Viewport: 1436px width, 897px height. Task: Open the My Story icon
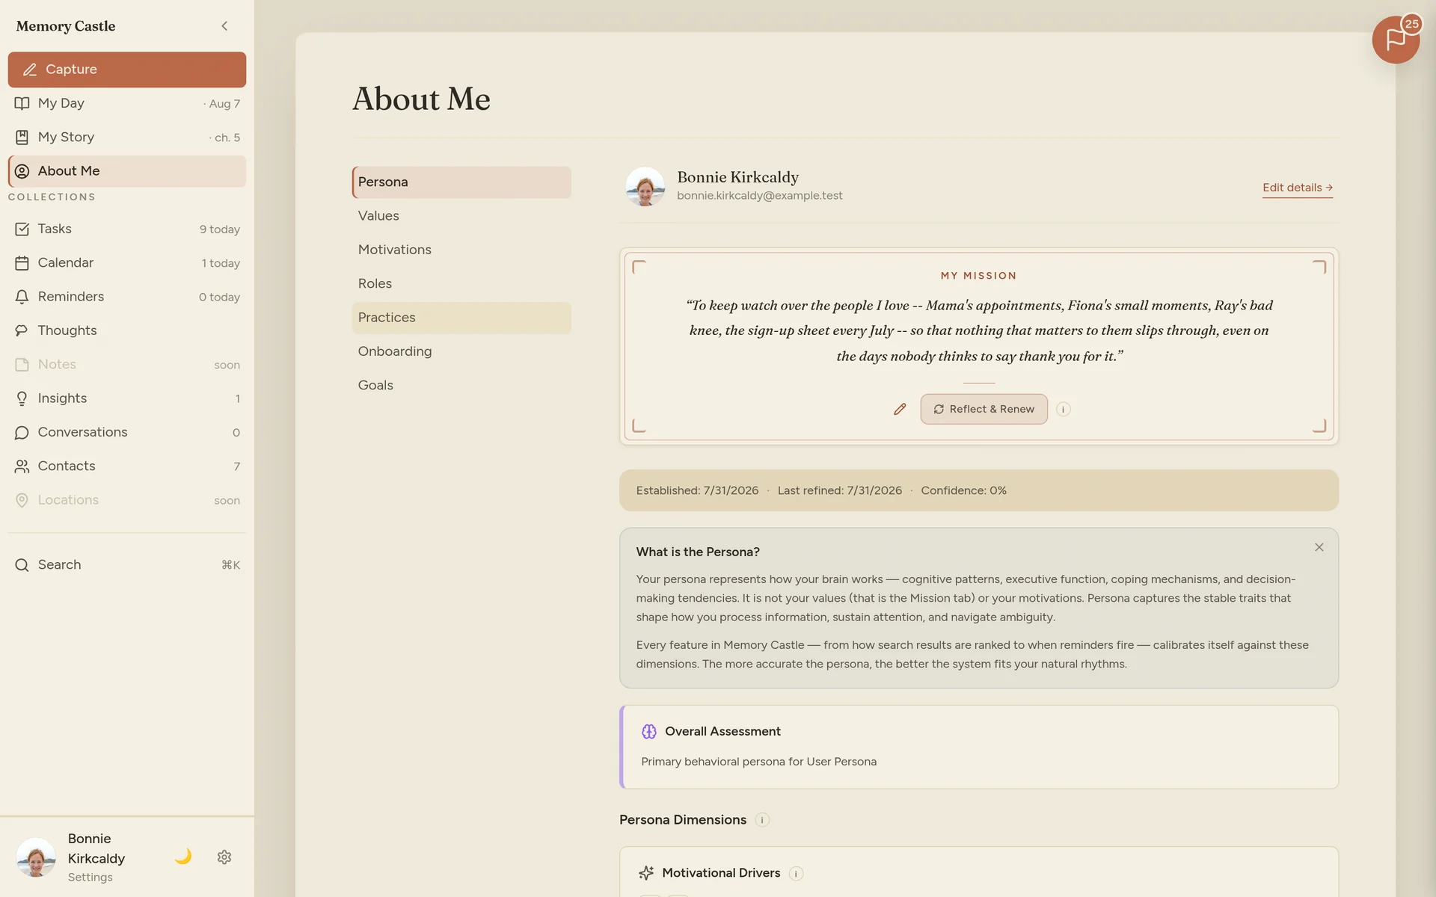[x=22, y=138]
